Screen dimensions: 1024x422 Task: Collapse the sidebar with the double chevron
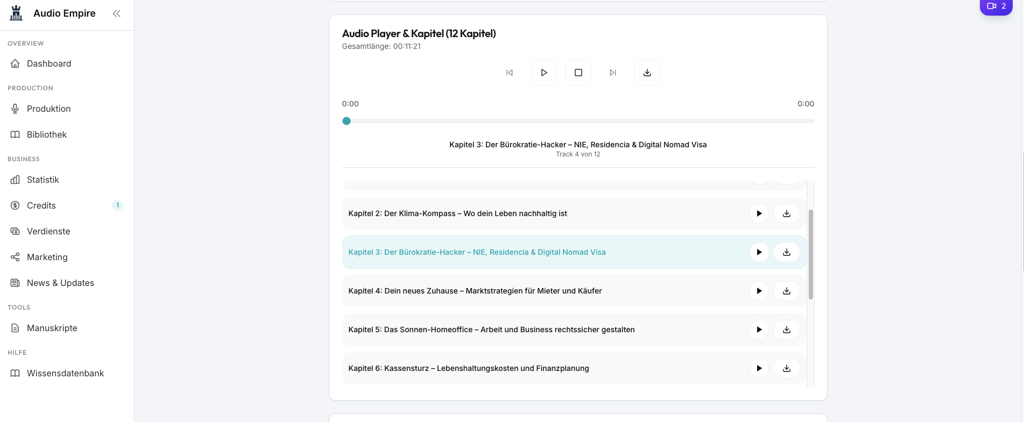coord(116,13)
